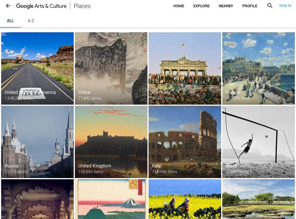Click the '1,648,292 items' text
The height and width of the screenshot is (219, 296).
[19, 98]
